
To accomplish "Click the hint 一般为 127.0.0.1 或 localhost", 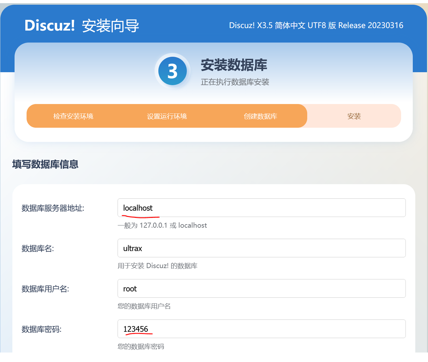I will [x=162, y=225].
